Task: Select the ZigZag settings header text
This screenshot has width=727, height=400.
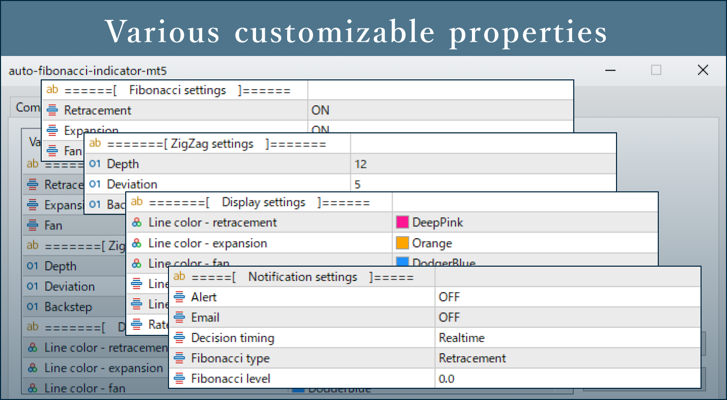Action: click(x=216, y=144)
